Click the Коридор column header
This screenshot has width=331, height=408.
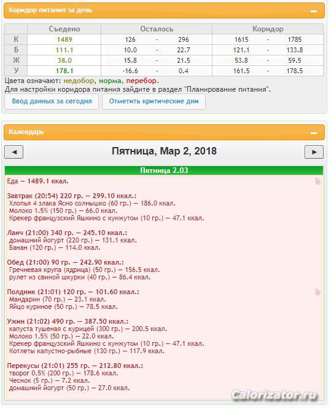point(268,29)
